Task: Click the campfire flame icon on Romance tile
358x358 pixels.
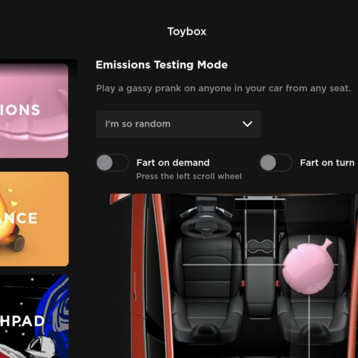Action: tap(6, 219)
